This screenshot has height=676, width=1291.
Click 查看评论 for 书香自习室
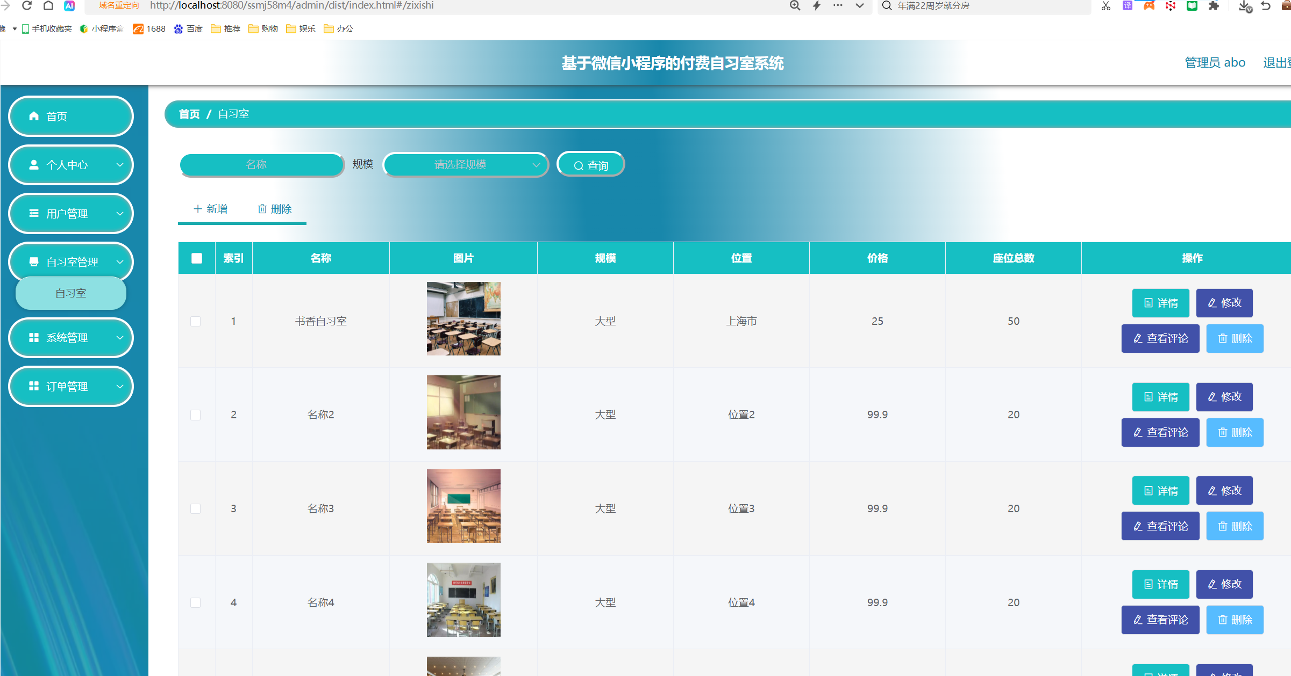[1160, 339]
